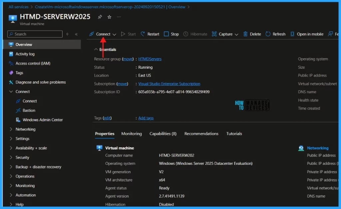Image resolution: width=341 pixels, height=209 pixels.
Task: Expand the Settings group in sidebar
Action: point(11,139)
